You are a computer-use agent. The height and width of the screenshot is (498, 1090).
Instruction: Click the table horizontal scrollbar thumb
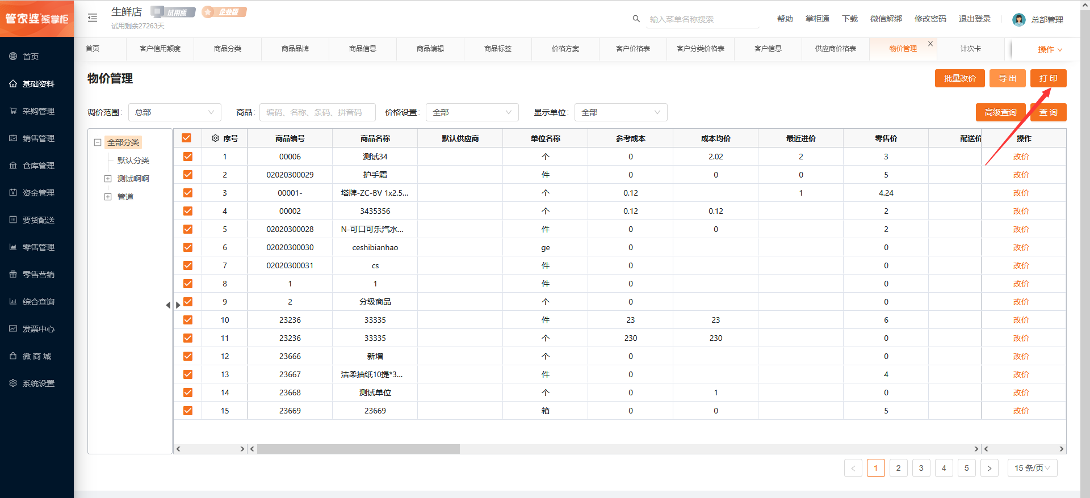point(358,449)
